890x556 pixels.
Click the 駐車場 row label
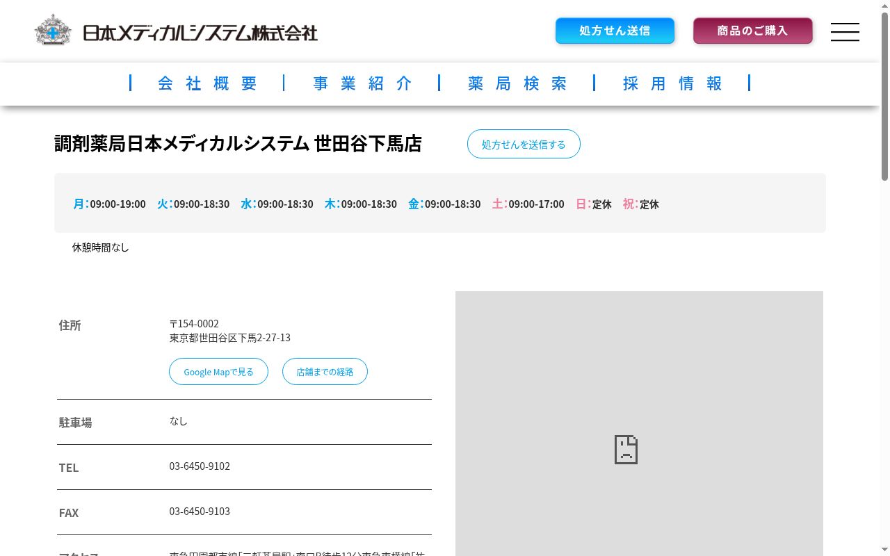(75, 423)
